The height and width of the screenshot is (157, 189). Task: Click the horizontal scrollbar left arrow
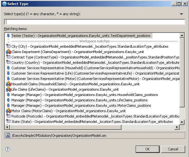tap(7, 127)
